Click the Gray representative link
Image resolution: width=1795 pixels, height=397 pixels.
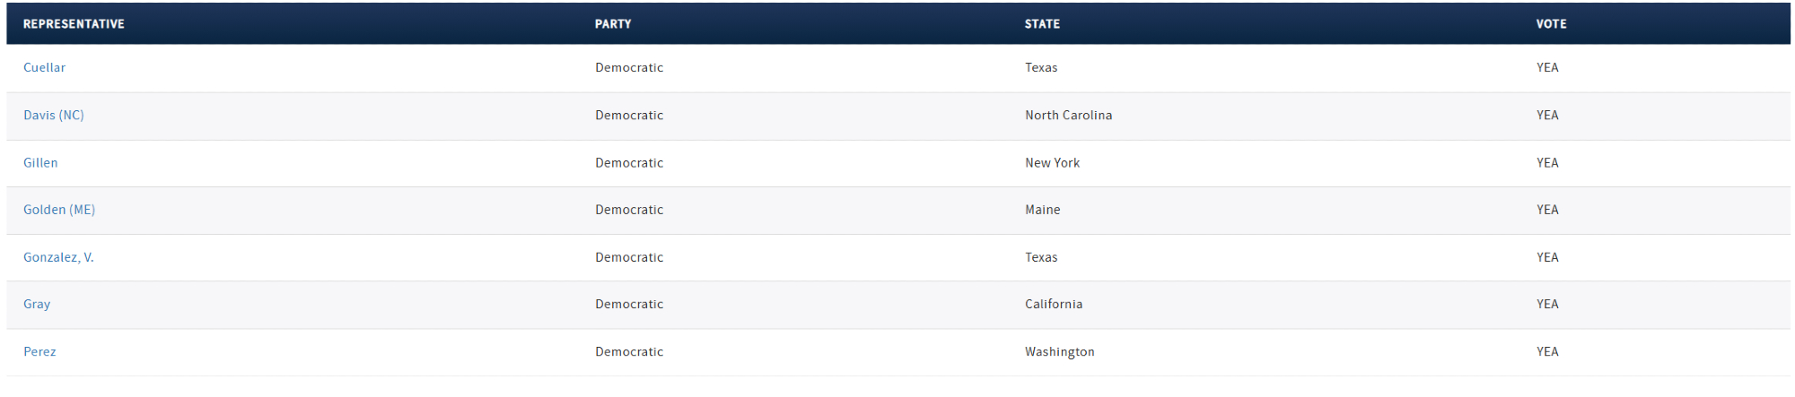37,305
